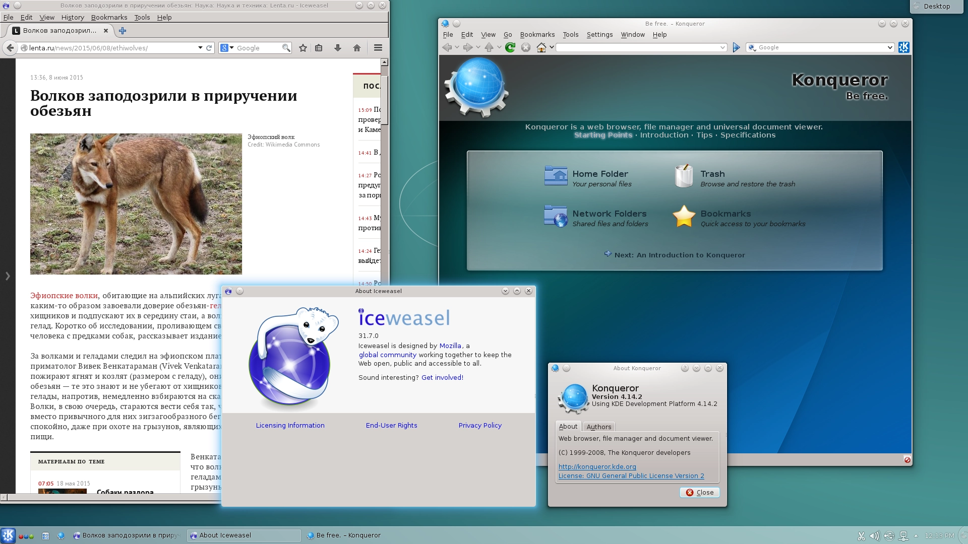Open Konqueror Window menu
968x544 pixels.
pos(633,35)
